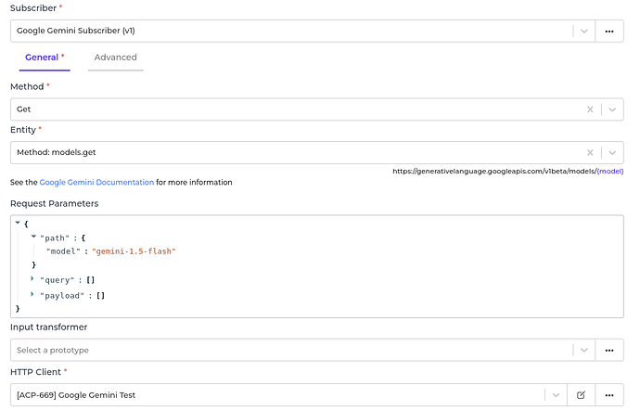Collapse the root JSON object

point(18,223)
